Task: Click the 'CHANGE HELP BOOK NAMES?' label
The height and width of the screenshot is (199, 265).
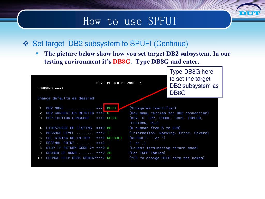Action: coord(71,158)
